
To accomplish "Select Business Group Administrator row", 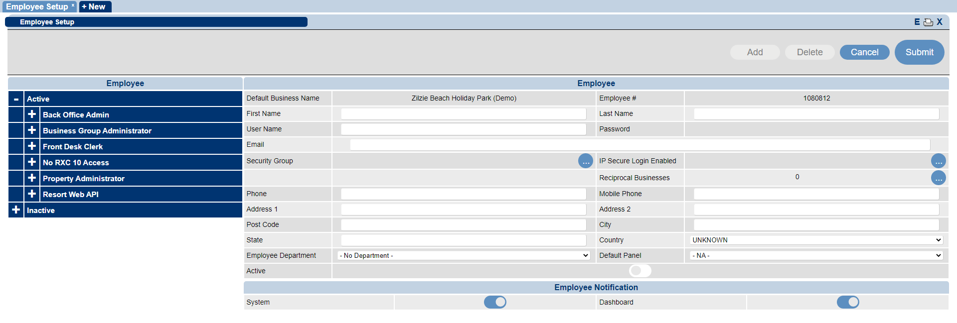I will [x=141, y=130].
